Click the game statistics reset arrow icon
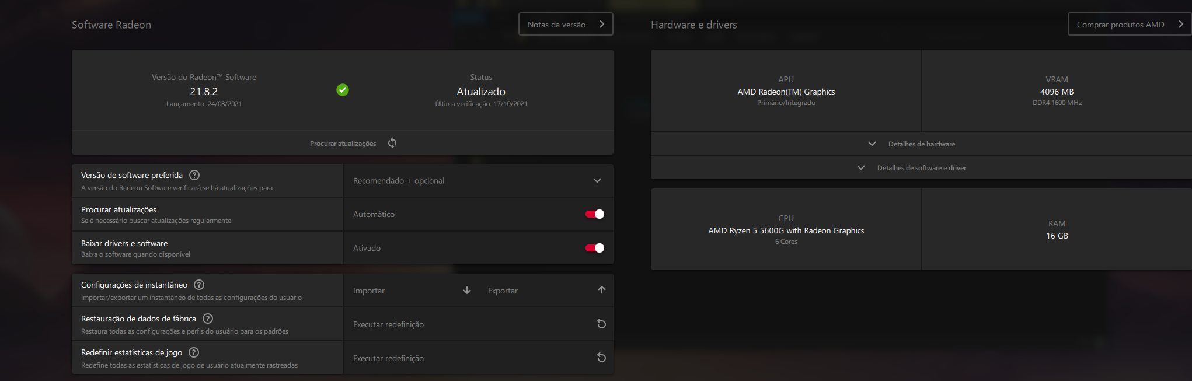The image size is (1192, 381). (601, 358)
